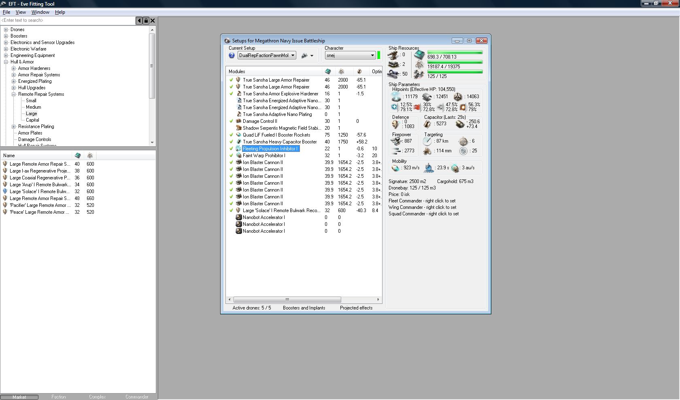Click the powergrid column icon in market list header

point(90,156)
